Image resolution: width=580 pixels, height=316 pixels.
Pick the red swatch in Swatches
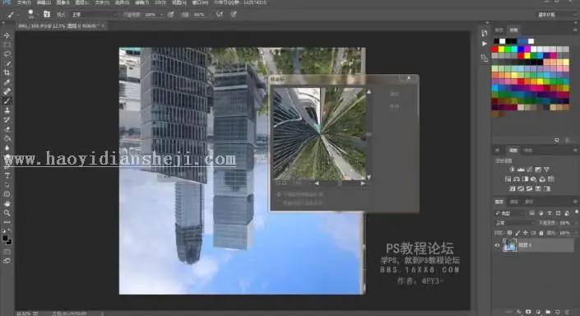(495, 49)
